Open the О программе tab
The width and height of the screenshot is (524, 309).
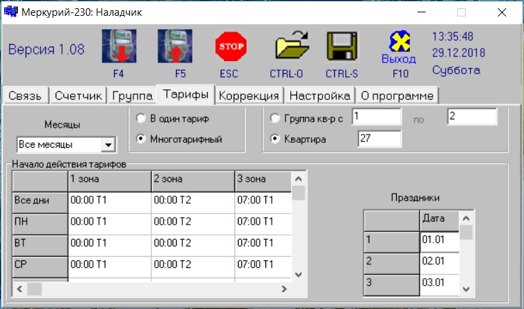pyautogui.click(x=397, y=95)
